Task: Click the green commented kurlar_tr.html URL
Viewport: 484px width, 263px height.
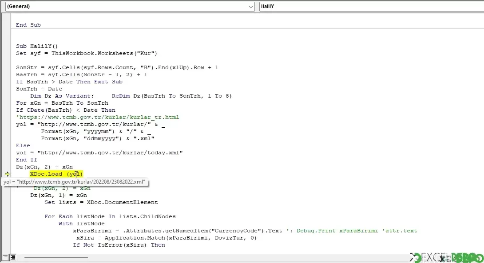Action: tap(98, 117)
